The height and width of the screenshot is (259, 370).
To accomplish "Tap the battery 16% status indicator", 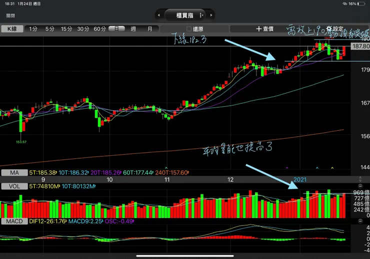I will pos(357,4).
